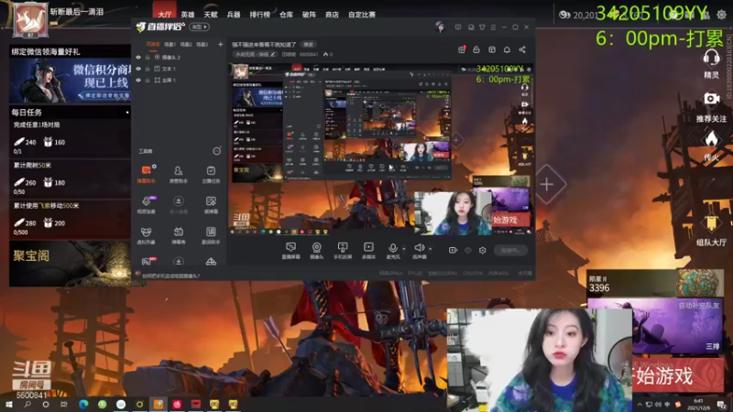Open the 虚拟形象 tool icon
Viewport: 733px width, 412px height.
pyautogui.click(x=147, y=235)
